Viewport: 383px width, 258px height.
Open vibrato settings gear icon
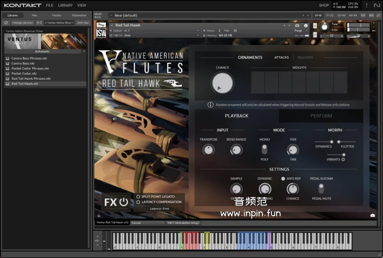[343, 159]
